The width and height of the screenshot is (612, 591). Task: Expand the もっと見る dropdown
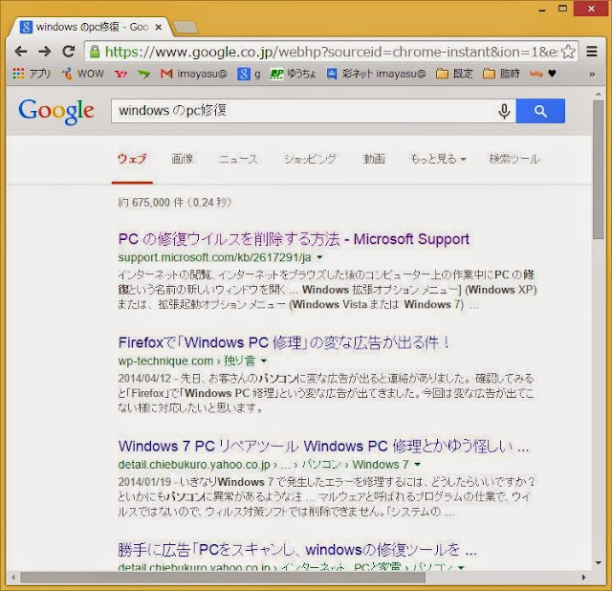tap(438, 159)
